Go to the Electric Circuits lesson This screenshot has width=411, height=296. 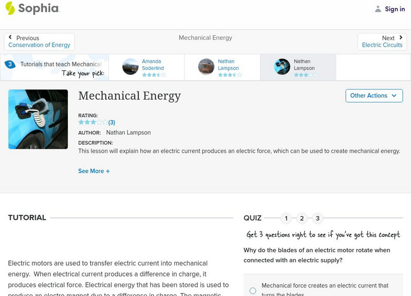(x=382, y=45)
